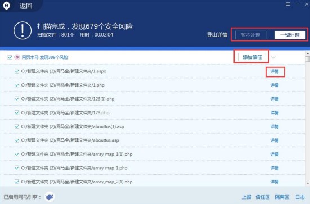
Task: Open 详情 for array_map_1.php
Action: [x=275, y=168]
